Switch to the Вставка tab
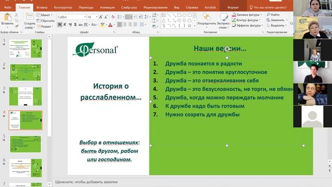The image size is (332, 187). click(42, 7)
